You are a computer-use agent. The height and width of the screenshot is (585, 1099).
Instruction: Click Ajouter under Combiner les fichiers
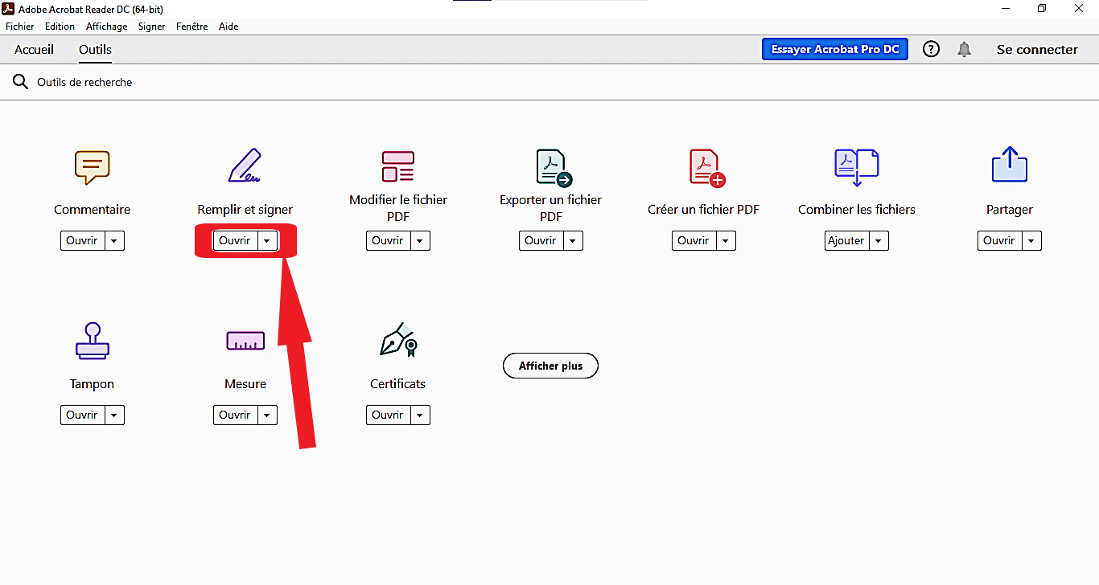[x=846, y=240]
